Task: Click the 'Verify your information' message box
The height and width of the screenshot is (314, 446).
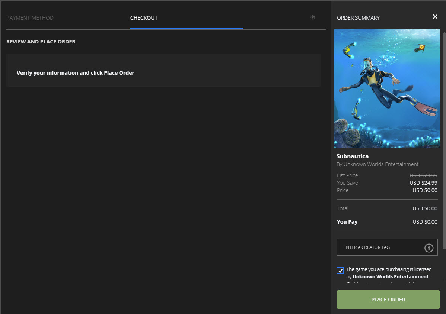Action: click(163, 70)
